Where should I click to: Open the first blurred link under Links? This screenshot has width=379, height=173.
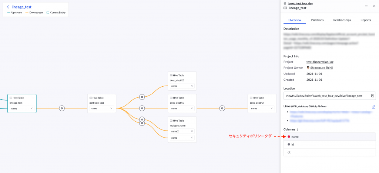(x=331, y=114)
